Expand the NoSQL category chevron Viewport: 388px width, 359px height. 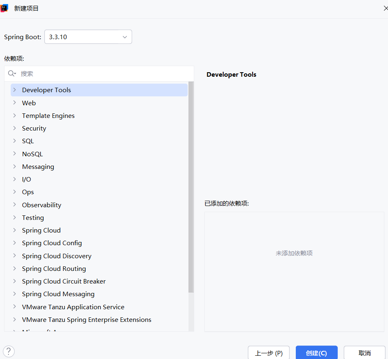(15, 154)
